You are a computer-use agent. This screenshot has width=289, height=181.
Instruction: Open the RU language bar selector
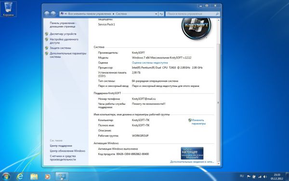[242, 176]
